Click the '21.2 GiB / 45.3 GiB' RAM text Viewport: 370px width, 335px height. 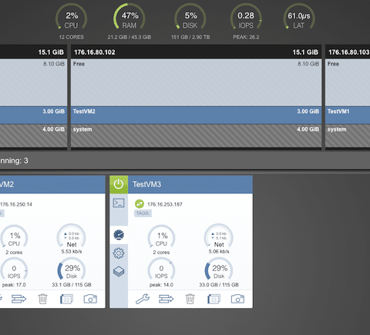[129, 37]
